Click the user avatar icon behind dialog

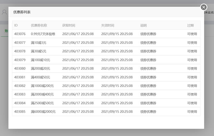pos(4,12)
